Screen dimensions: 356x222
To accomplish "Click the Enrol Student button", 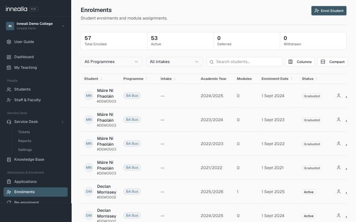I will point(329,11).
